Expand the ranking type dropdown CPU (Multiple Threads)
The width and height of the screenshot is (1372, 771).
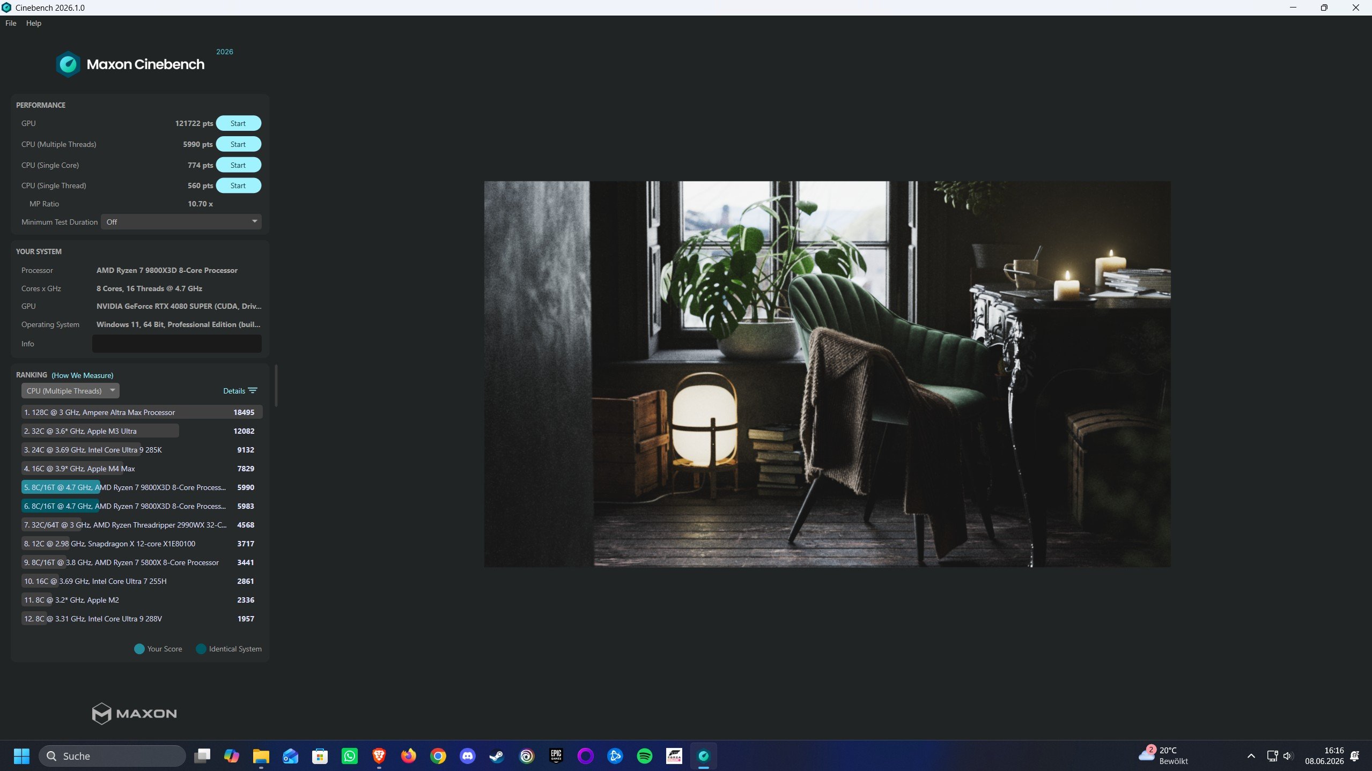point(70,391)
